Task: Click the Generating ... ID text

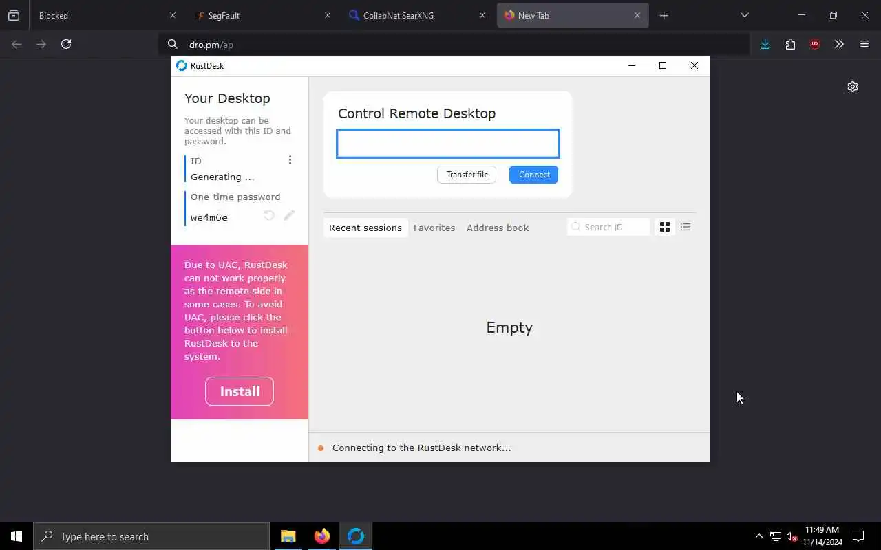Action: coord(222,177)
